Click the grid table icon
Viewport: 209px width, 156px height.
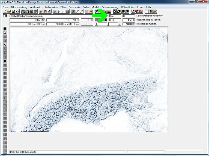(147, 11)
